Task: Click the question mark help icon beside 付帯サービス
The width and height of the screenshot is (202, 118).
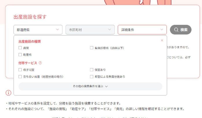Action: pyautogui.click(x=40, y=63)
